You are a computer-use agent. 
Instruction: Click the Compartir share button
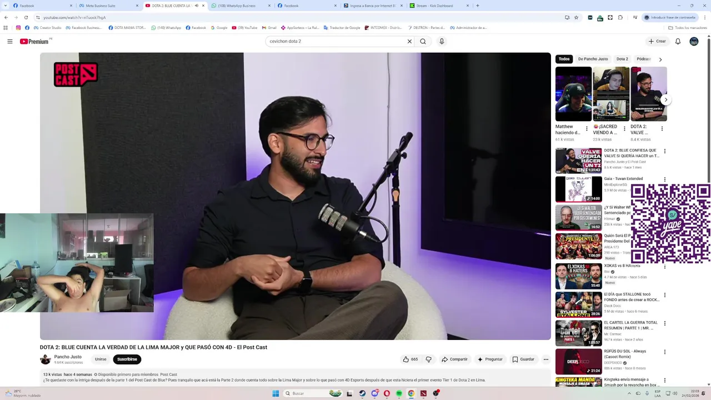coord(454,359)
